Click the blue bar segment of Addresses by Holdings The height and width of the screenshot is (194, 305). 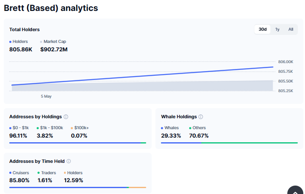(x=75, y=143)
